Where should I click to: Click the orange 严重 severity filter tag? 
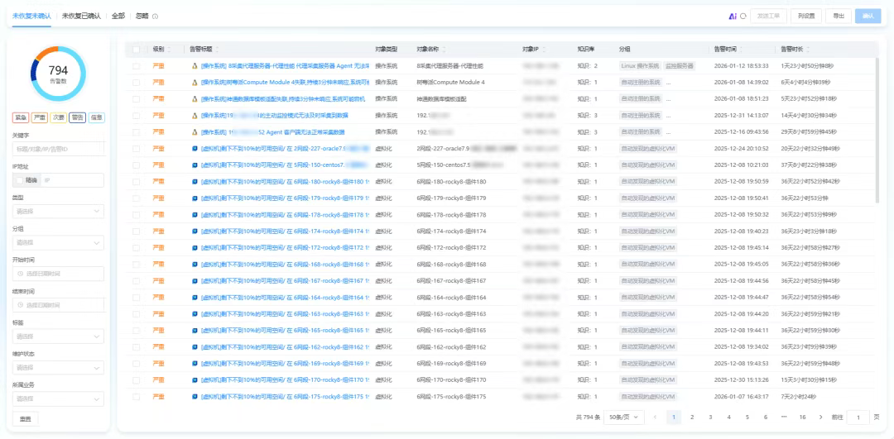39,117
